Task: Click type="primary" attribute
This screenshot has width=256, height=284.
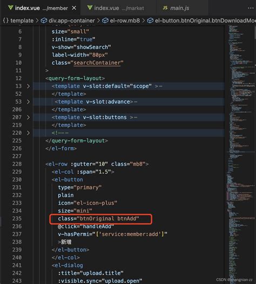Action: pos(80,187)
